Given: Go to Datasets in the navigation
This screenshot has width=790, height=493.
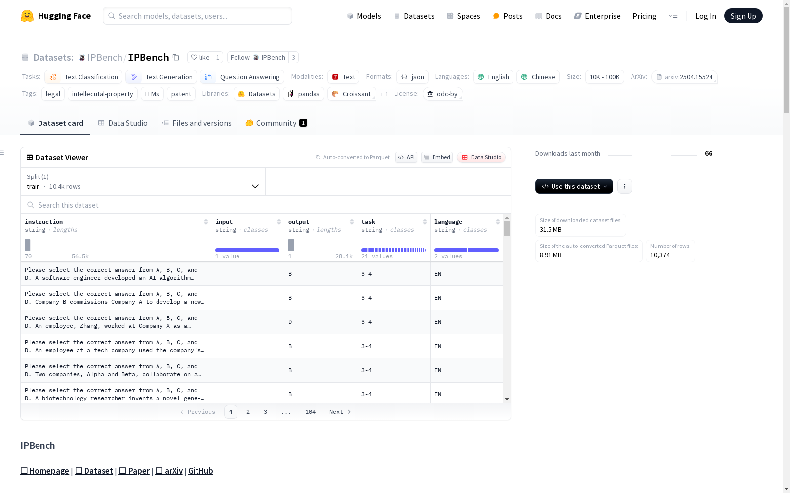Looking at the screenshot, I should (x=414, y=16).
